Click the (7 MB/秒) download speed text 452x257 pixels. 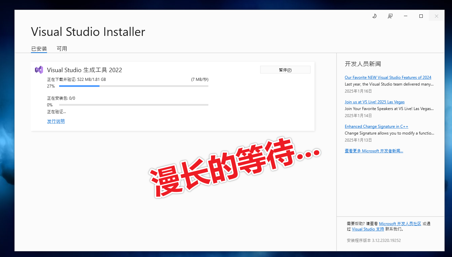pyautogui.click(x=200, y=80)
